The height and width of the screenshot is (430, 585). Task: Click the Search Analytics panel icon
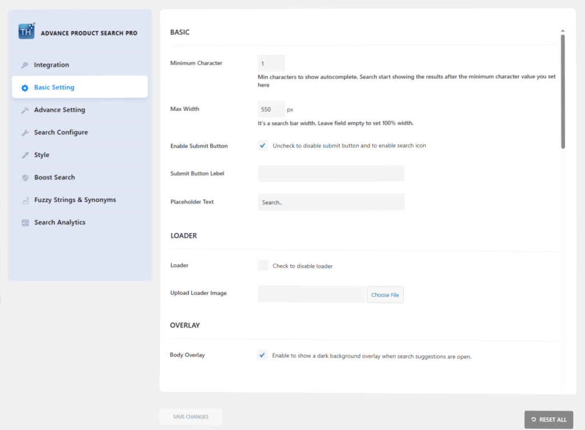pos(25,222)
